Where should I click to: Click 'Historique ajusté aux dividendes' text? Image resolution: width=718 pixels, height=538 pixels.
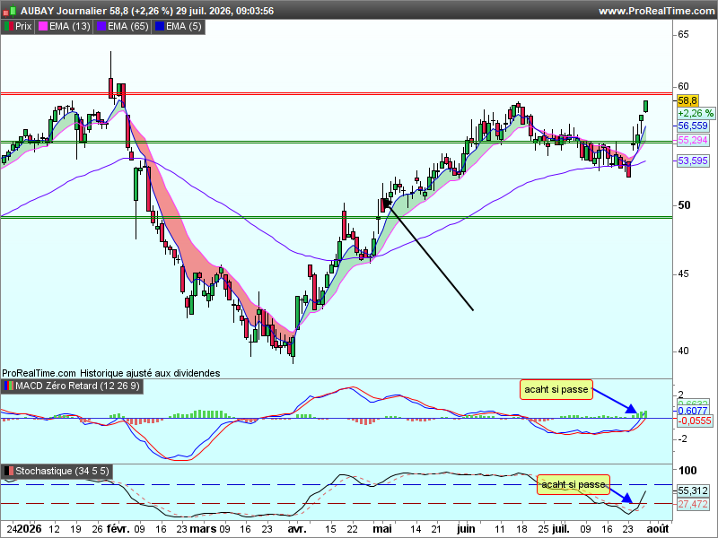point(150,373)
